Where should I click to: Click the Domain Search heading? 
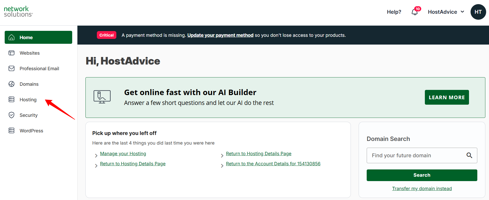point(388,139)
